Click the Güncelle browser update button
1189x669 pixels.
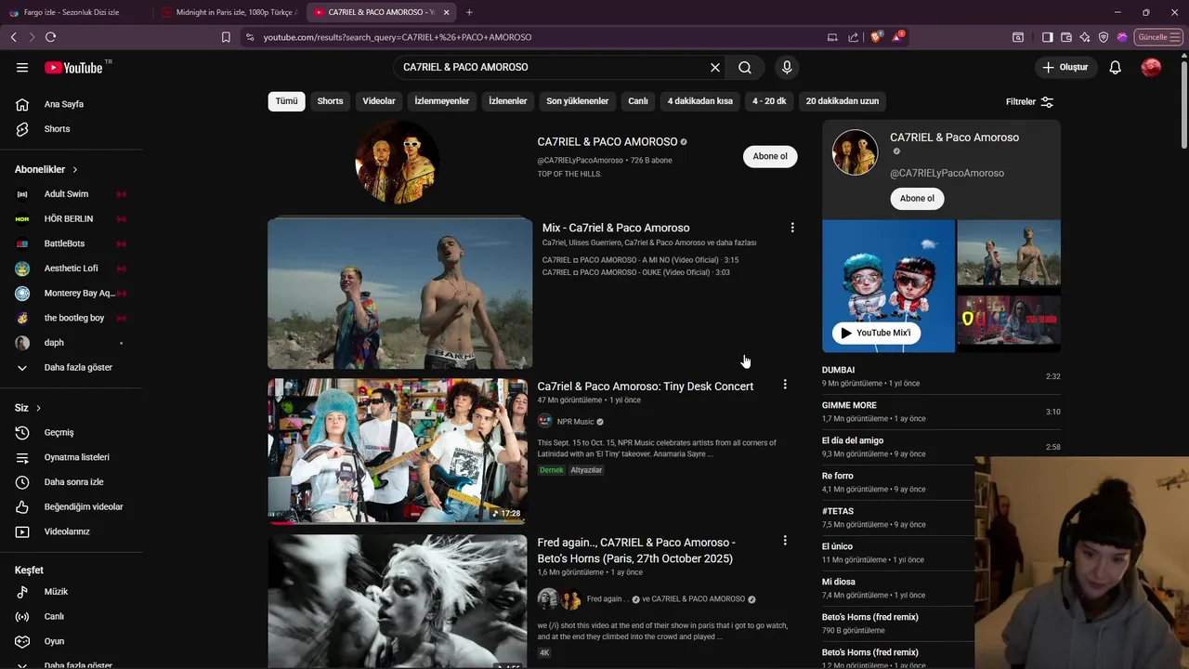point(1157,37)
